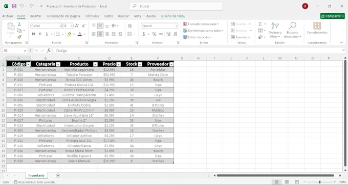The width and height of the screenshot is (348, 185).
Task: Click Ordenar y filtrar button
Action: [x=275, y=30]
